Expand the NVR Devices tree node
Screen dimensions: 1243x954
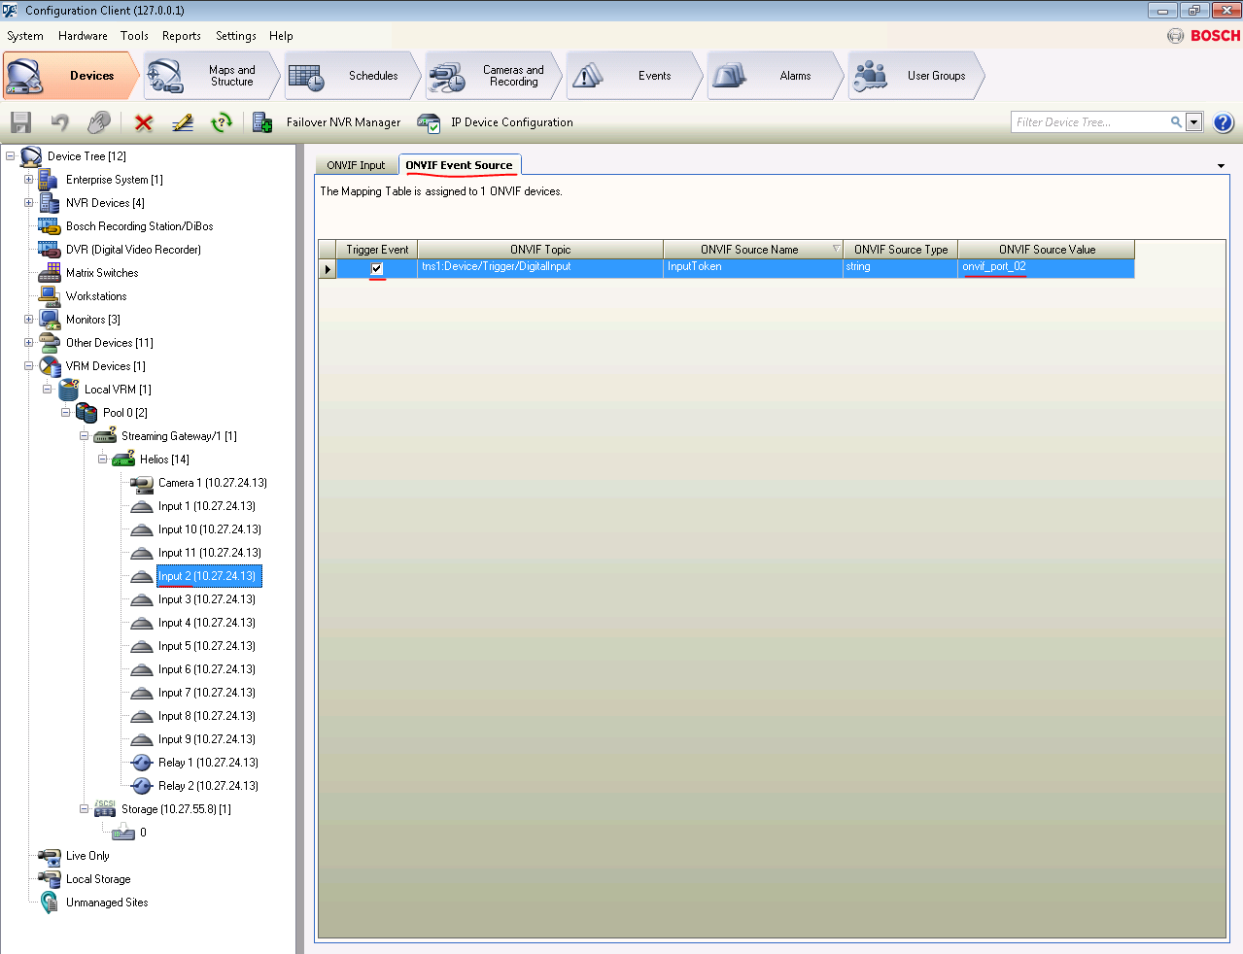pyautogui.click(x=28, y=203)
